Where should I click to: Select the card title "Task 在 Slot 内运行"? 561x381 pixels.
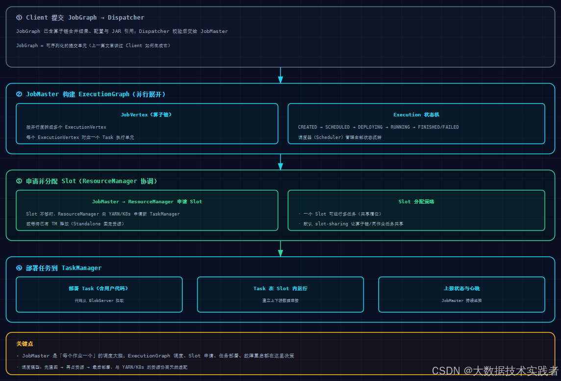coord(280,289)
